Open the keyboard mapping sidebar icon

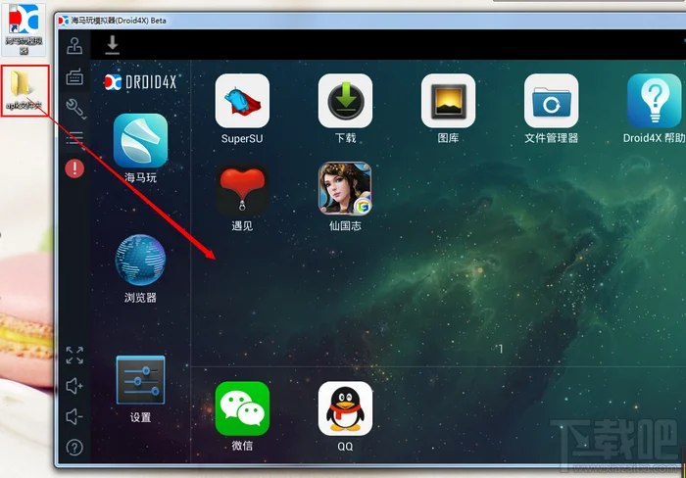(x=74, y=77)
